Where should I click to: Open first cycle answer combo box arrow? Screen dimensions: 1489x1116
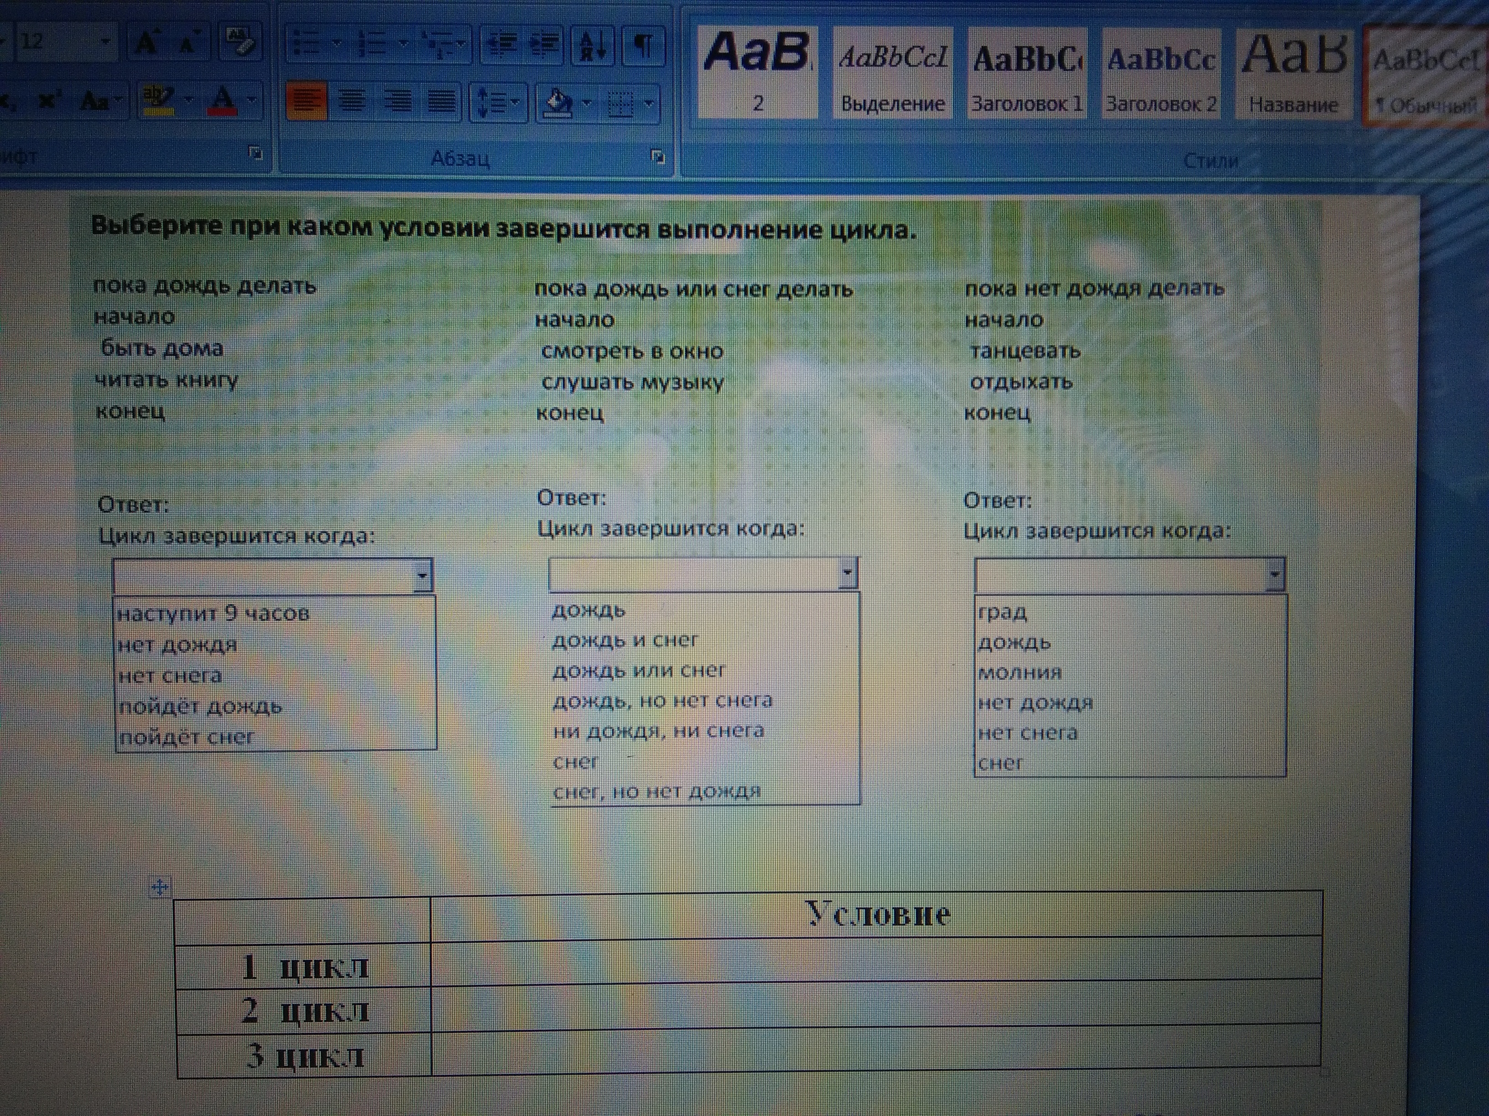pos(422,576)
